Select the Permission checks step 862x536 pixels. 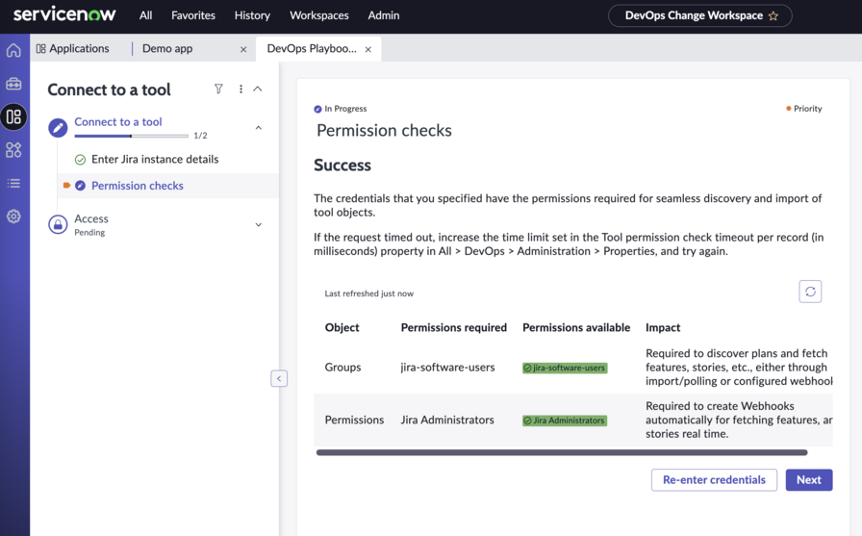pyautogui.click(x=138, y=186)
